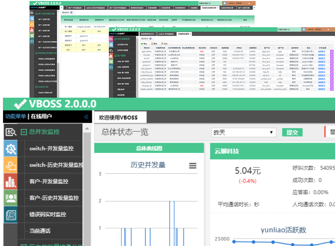Expand 查询条件 in the cost-analysis window
The image size is (335, 246).
71,12
